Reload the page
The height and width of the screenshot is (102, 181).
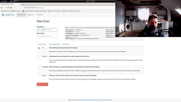click(x=8, y=8)
